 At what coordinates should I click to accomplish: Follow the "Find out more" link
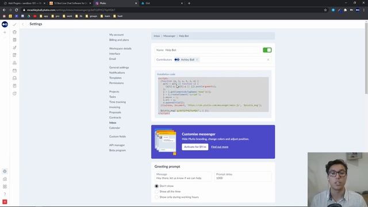220,147
